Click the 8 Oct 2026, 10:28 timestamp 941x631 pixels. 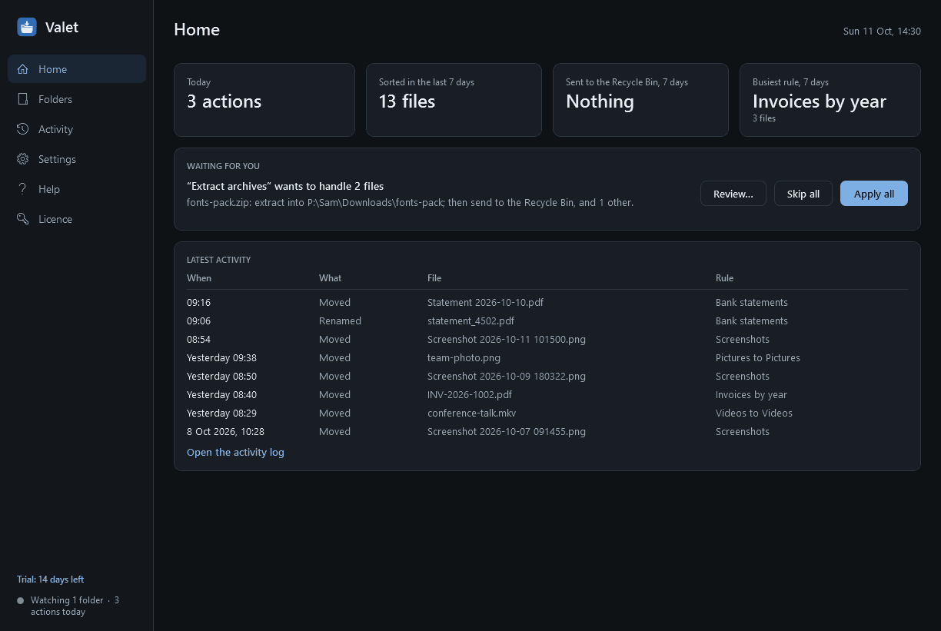coord(225,432)
